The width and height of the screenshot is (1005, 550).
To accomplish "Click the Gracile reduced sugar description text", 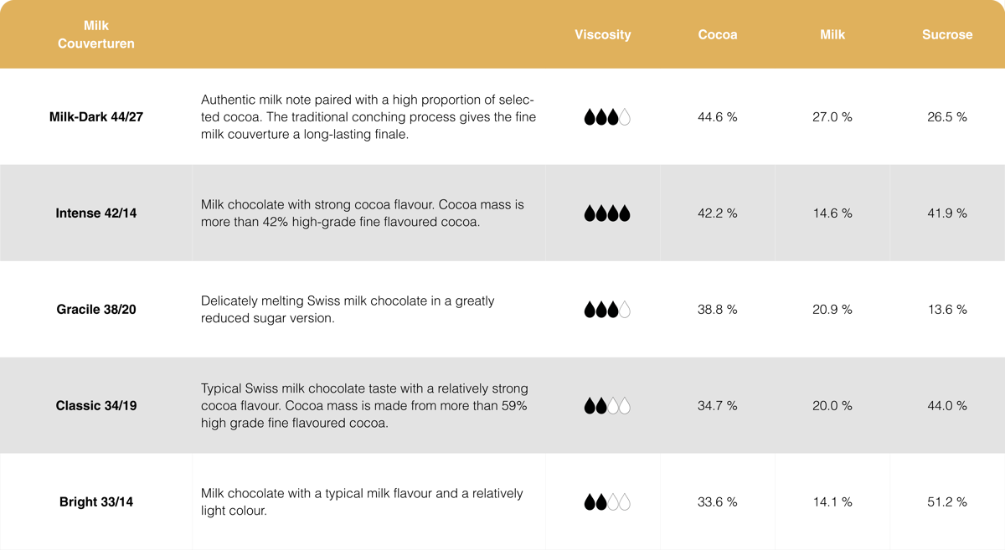I will (348, 310).
